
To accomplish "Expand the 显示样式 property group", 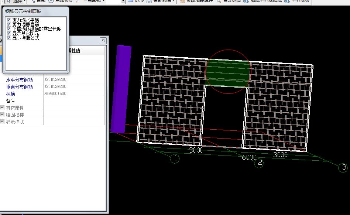I will [x=2, y=122].
